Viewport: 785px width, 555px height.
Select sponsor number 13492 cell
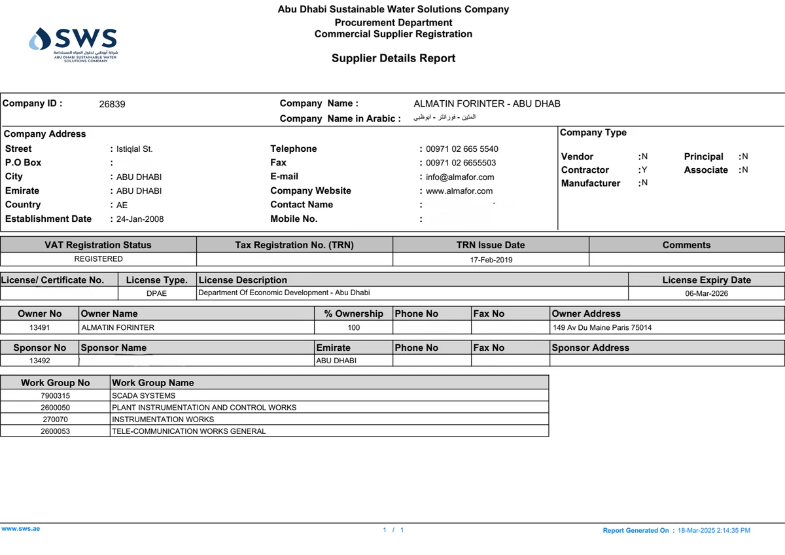40,361
